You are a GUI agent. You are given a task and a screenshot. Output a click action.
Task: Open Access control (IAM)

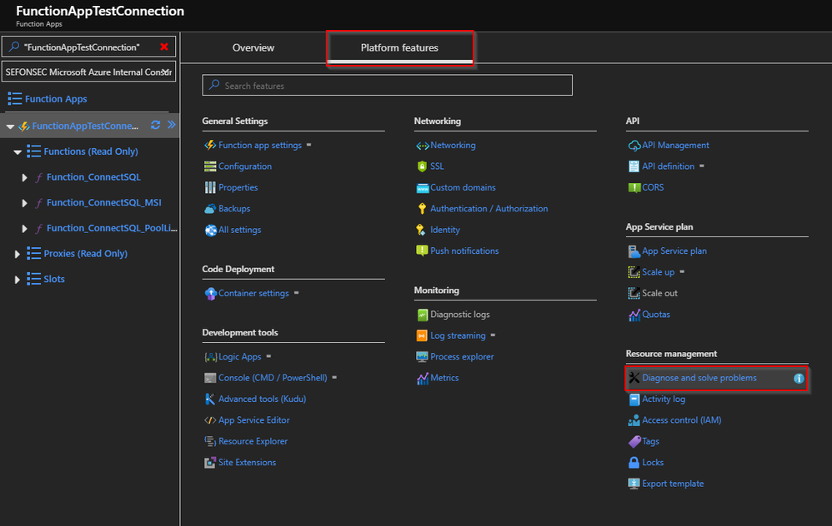pos(681,420)
